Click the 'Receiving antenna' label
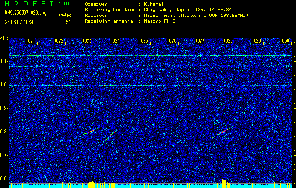The width and height of the screenshot is (296, 188). click(x=109, y=21)
